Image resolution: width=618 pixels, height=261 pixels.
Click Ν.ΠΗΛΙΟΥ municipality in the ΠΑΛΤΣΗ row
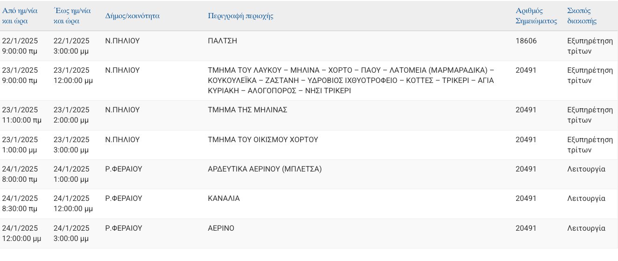[x=122, y=41]
